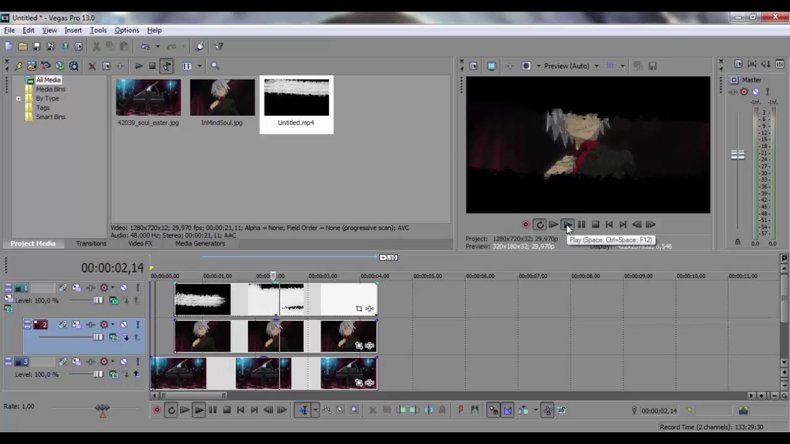The width and height of the screenshot is (790, 444).
Task: Save the project with the floppy disk icon
Action: click(x=36, y=46)
